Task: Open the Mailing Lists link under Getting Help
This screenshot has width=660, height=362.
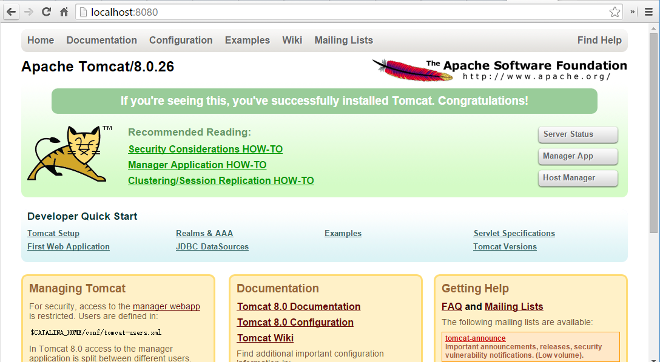Action: tap(514, 306)
